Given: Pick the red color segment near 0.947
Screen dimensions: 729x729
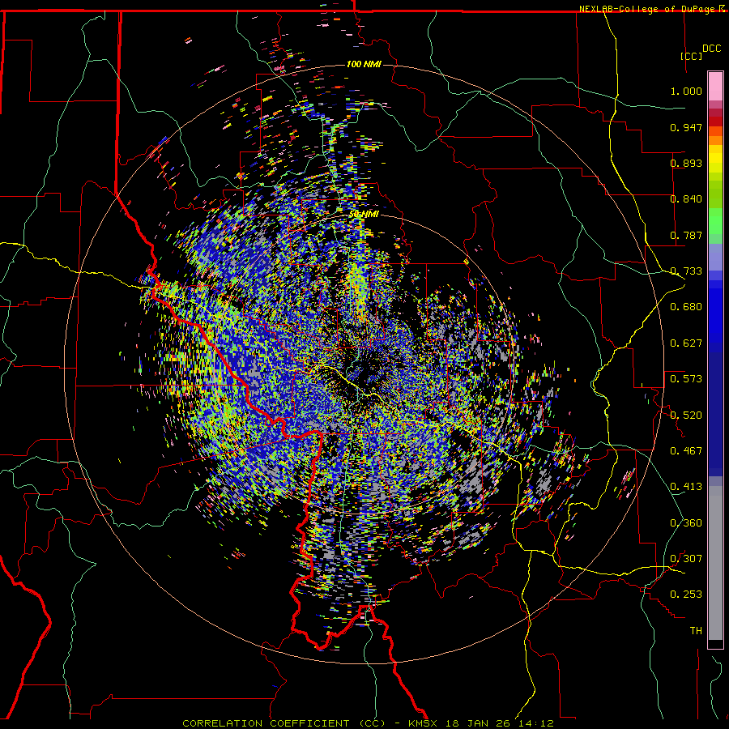Looking at the screenshot, I should coord(715,122).
